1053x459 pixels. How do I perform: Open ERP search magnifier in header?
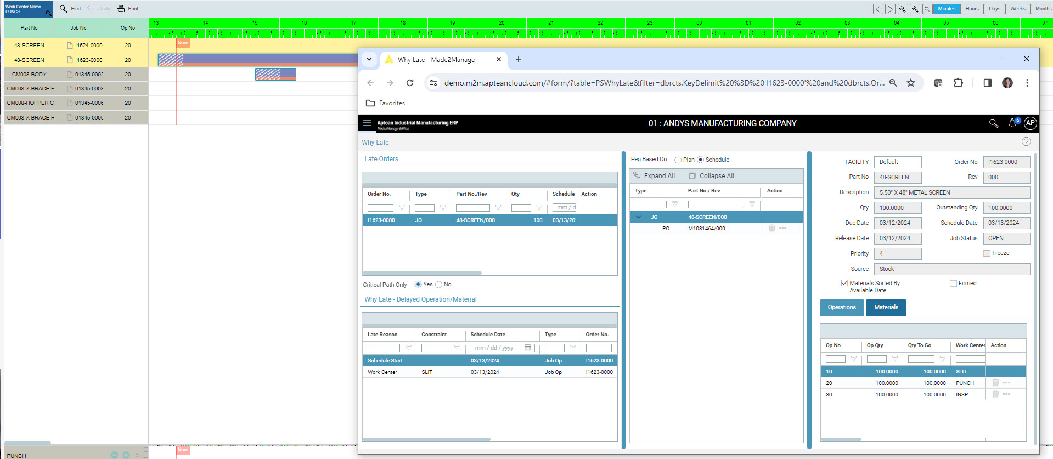tap(994, 123)
